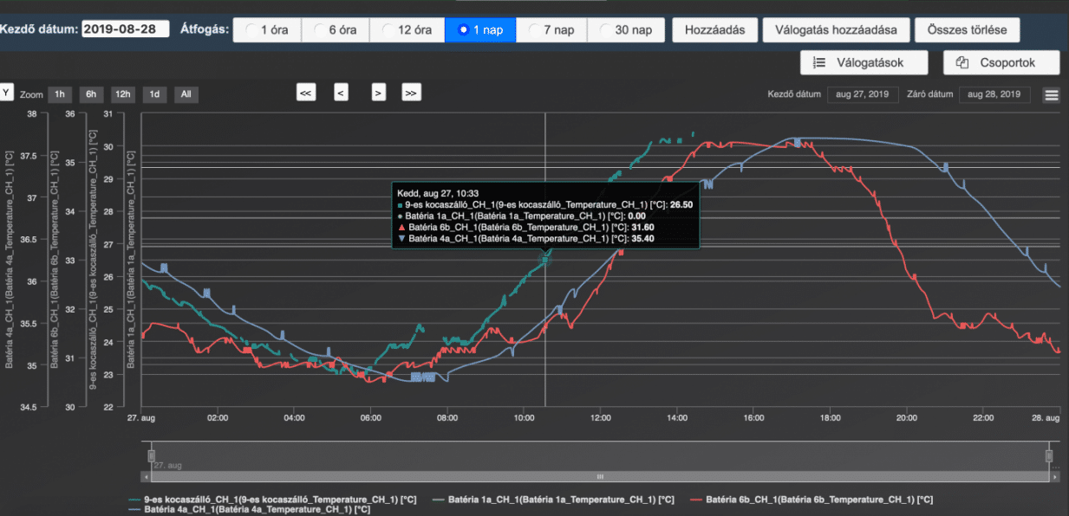
Task: Open the Záró dátum aug 28, 2019 picker
Action: pyautogui.click(x=994, y=94)
